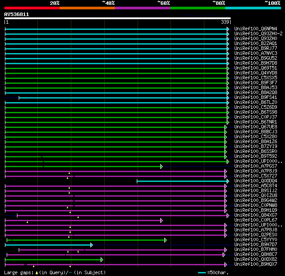Click the arrowhead ending the Q0DX82 alignment
285x276 pixels.
tap(102, 260)
